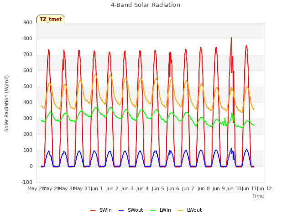Click the 100 y-axis tick label
This screenshot has width=292, height=219.
[x=28, y=150]
